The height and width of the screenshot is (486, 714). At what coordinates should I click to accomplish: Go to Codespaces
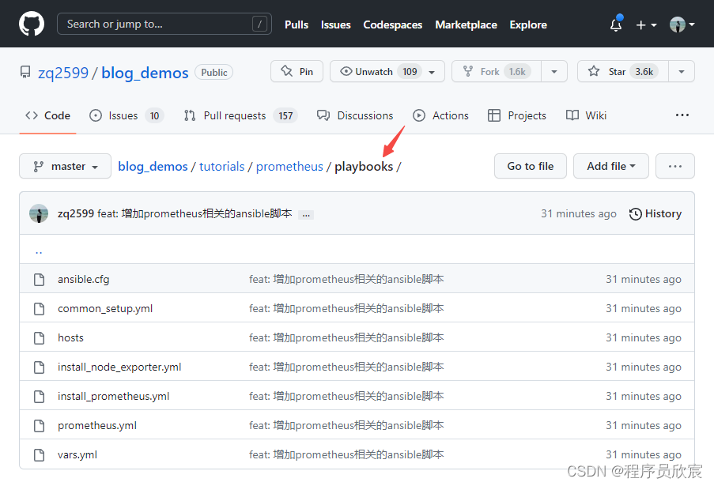[392, 24]
